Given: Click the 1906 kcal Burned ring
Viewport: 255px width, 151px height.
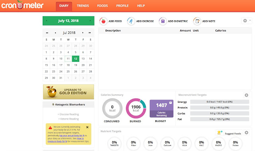Looking at the screenshot, I should click(136, 108).
